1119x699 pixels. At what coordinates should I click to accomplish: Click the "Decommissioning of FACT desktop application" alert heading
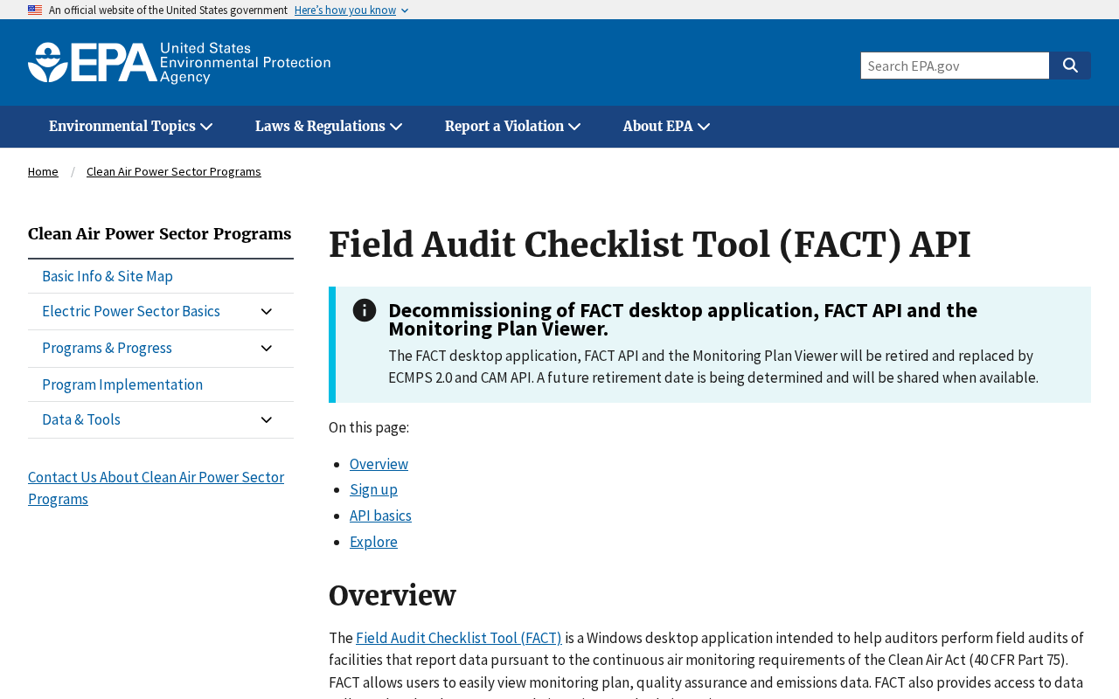(x=683, y=319)
